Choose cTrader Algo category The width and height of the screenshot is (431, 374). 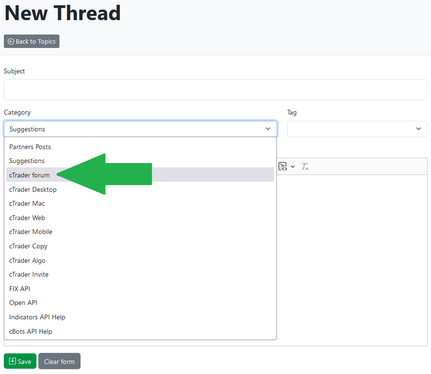point(140,260)
